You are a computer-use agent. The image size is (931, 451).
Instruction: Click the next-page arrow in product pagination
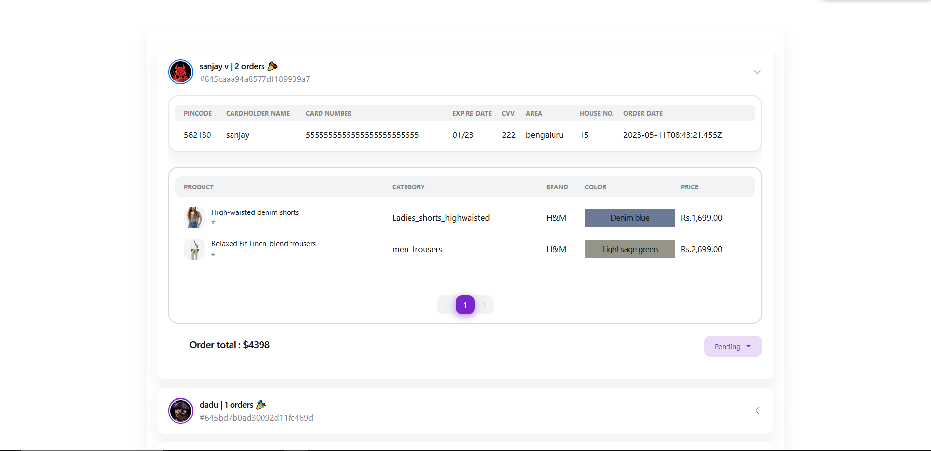485,304
